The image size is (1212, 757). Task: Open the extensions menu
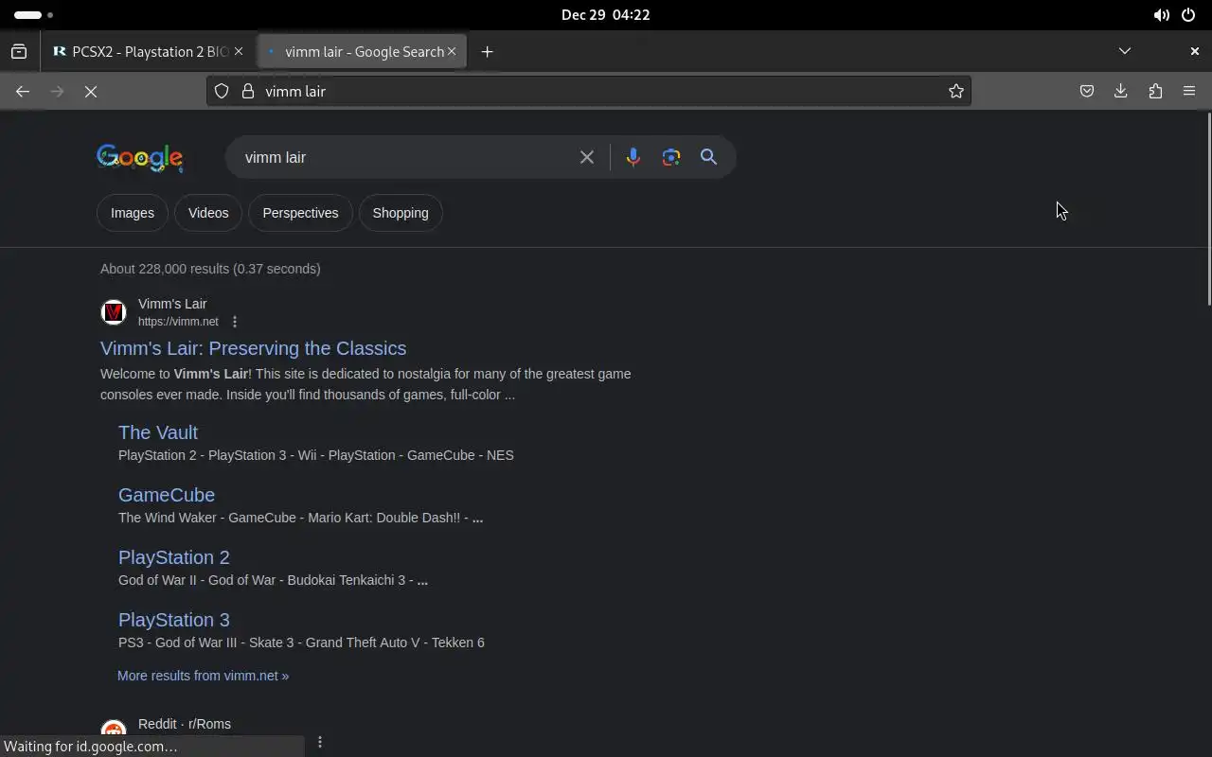pyautogui.click(x=1155, y=91)
